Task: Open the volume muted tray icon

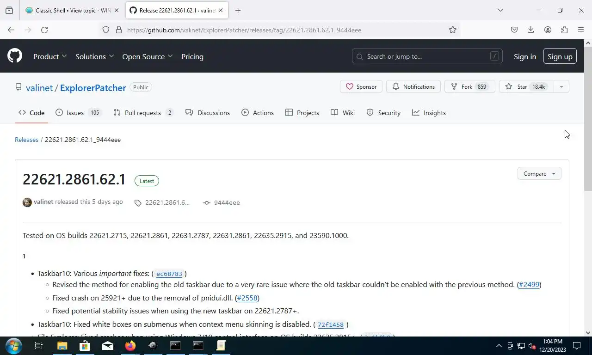Action: tap(532, 345)
